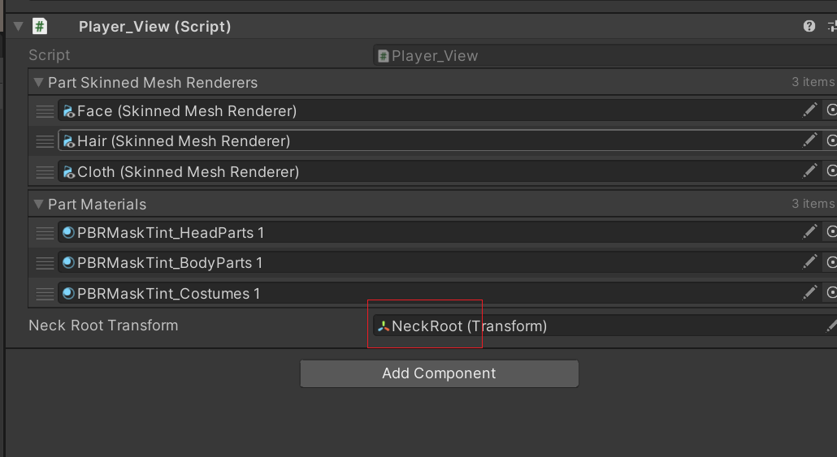Edit the Cloth Skinned Mesh Renderer reference

(x=809, y=171)
